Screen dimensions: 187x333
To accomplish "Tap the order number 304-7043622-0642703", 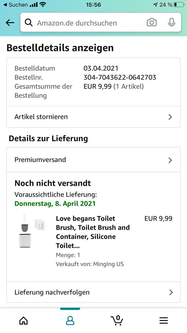I will coord(120,77).
